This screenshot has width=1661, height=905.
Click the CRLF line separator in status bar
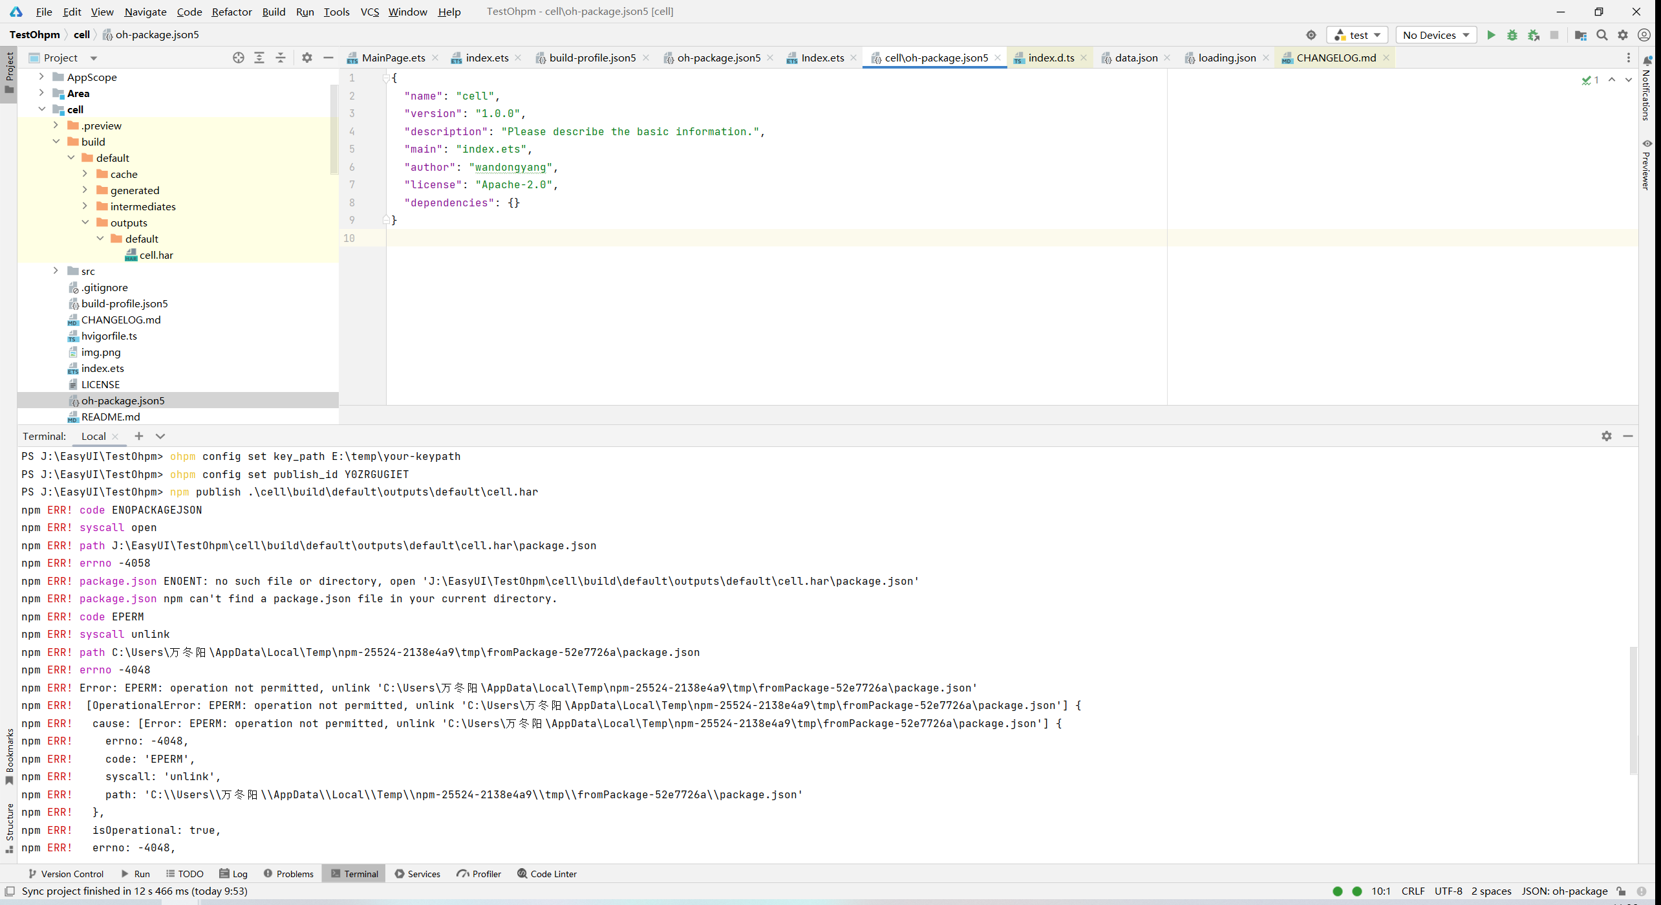(x=1413, y=891)
